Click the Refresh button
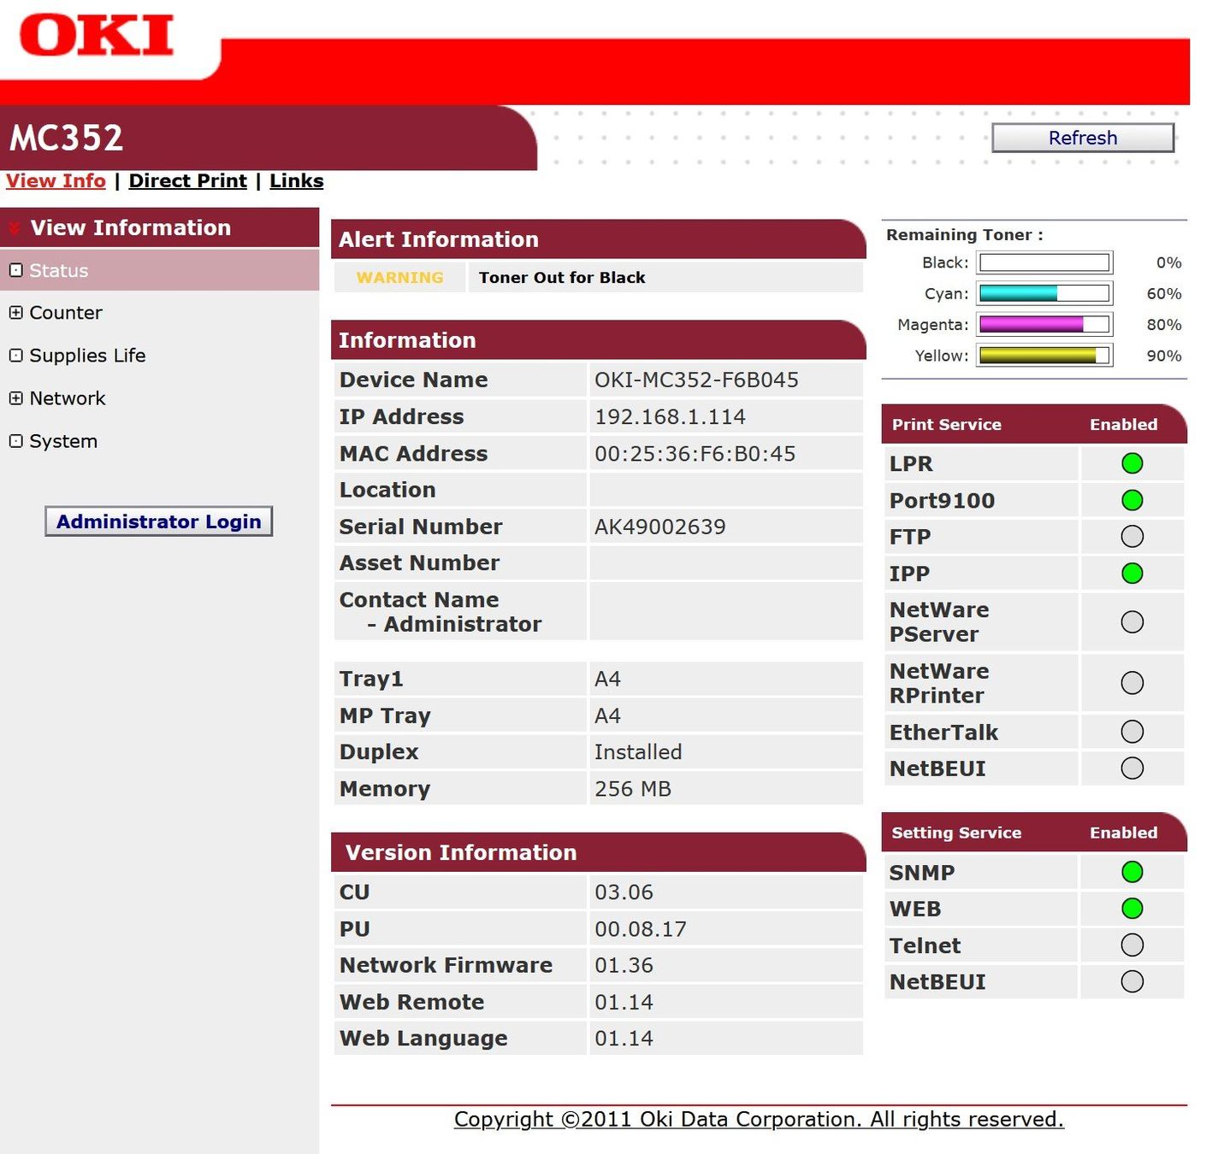Viewport: 1224px width, 1154px height. [1082, 138]
